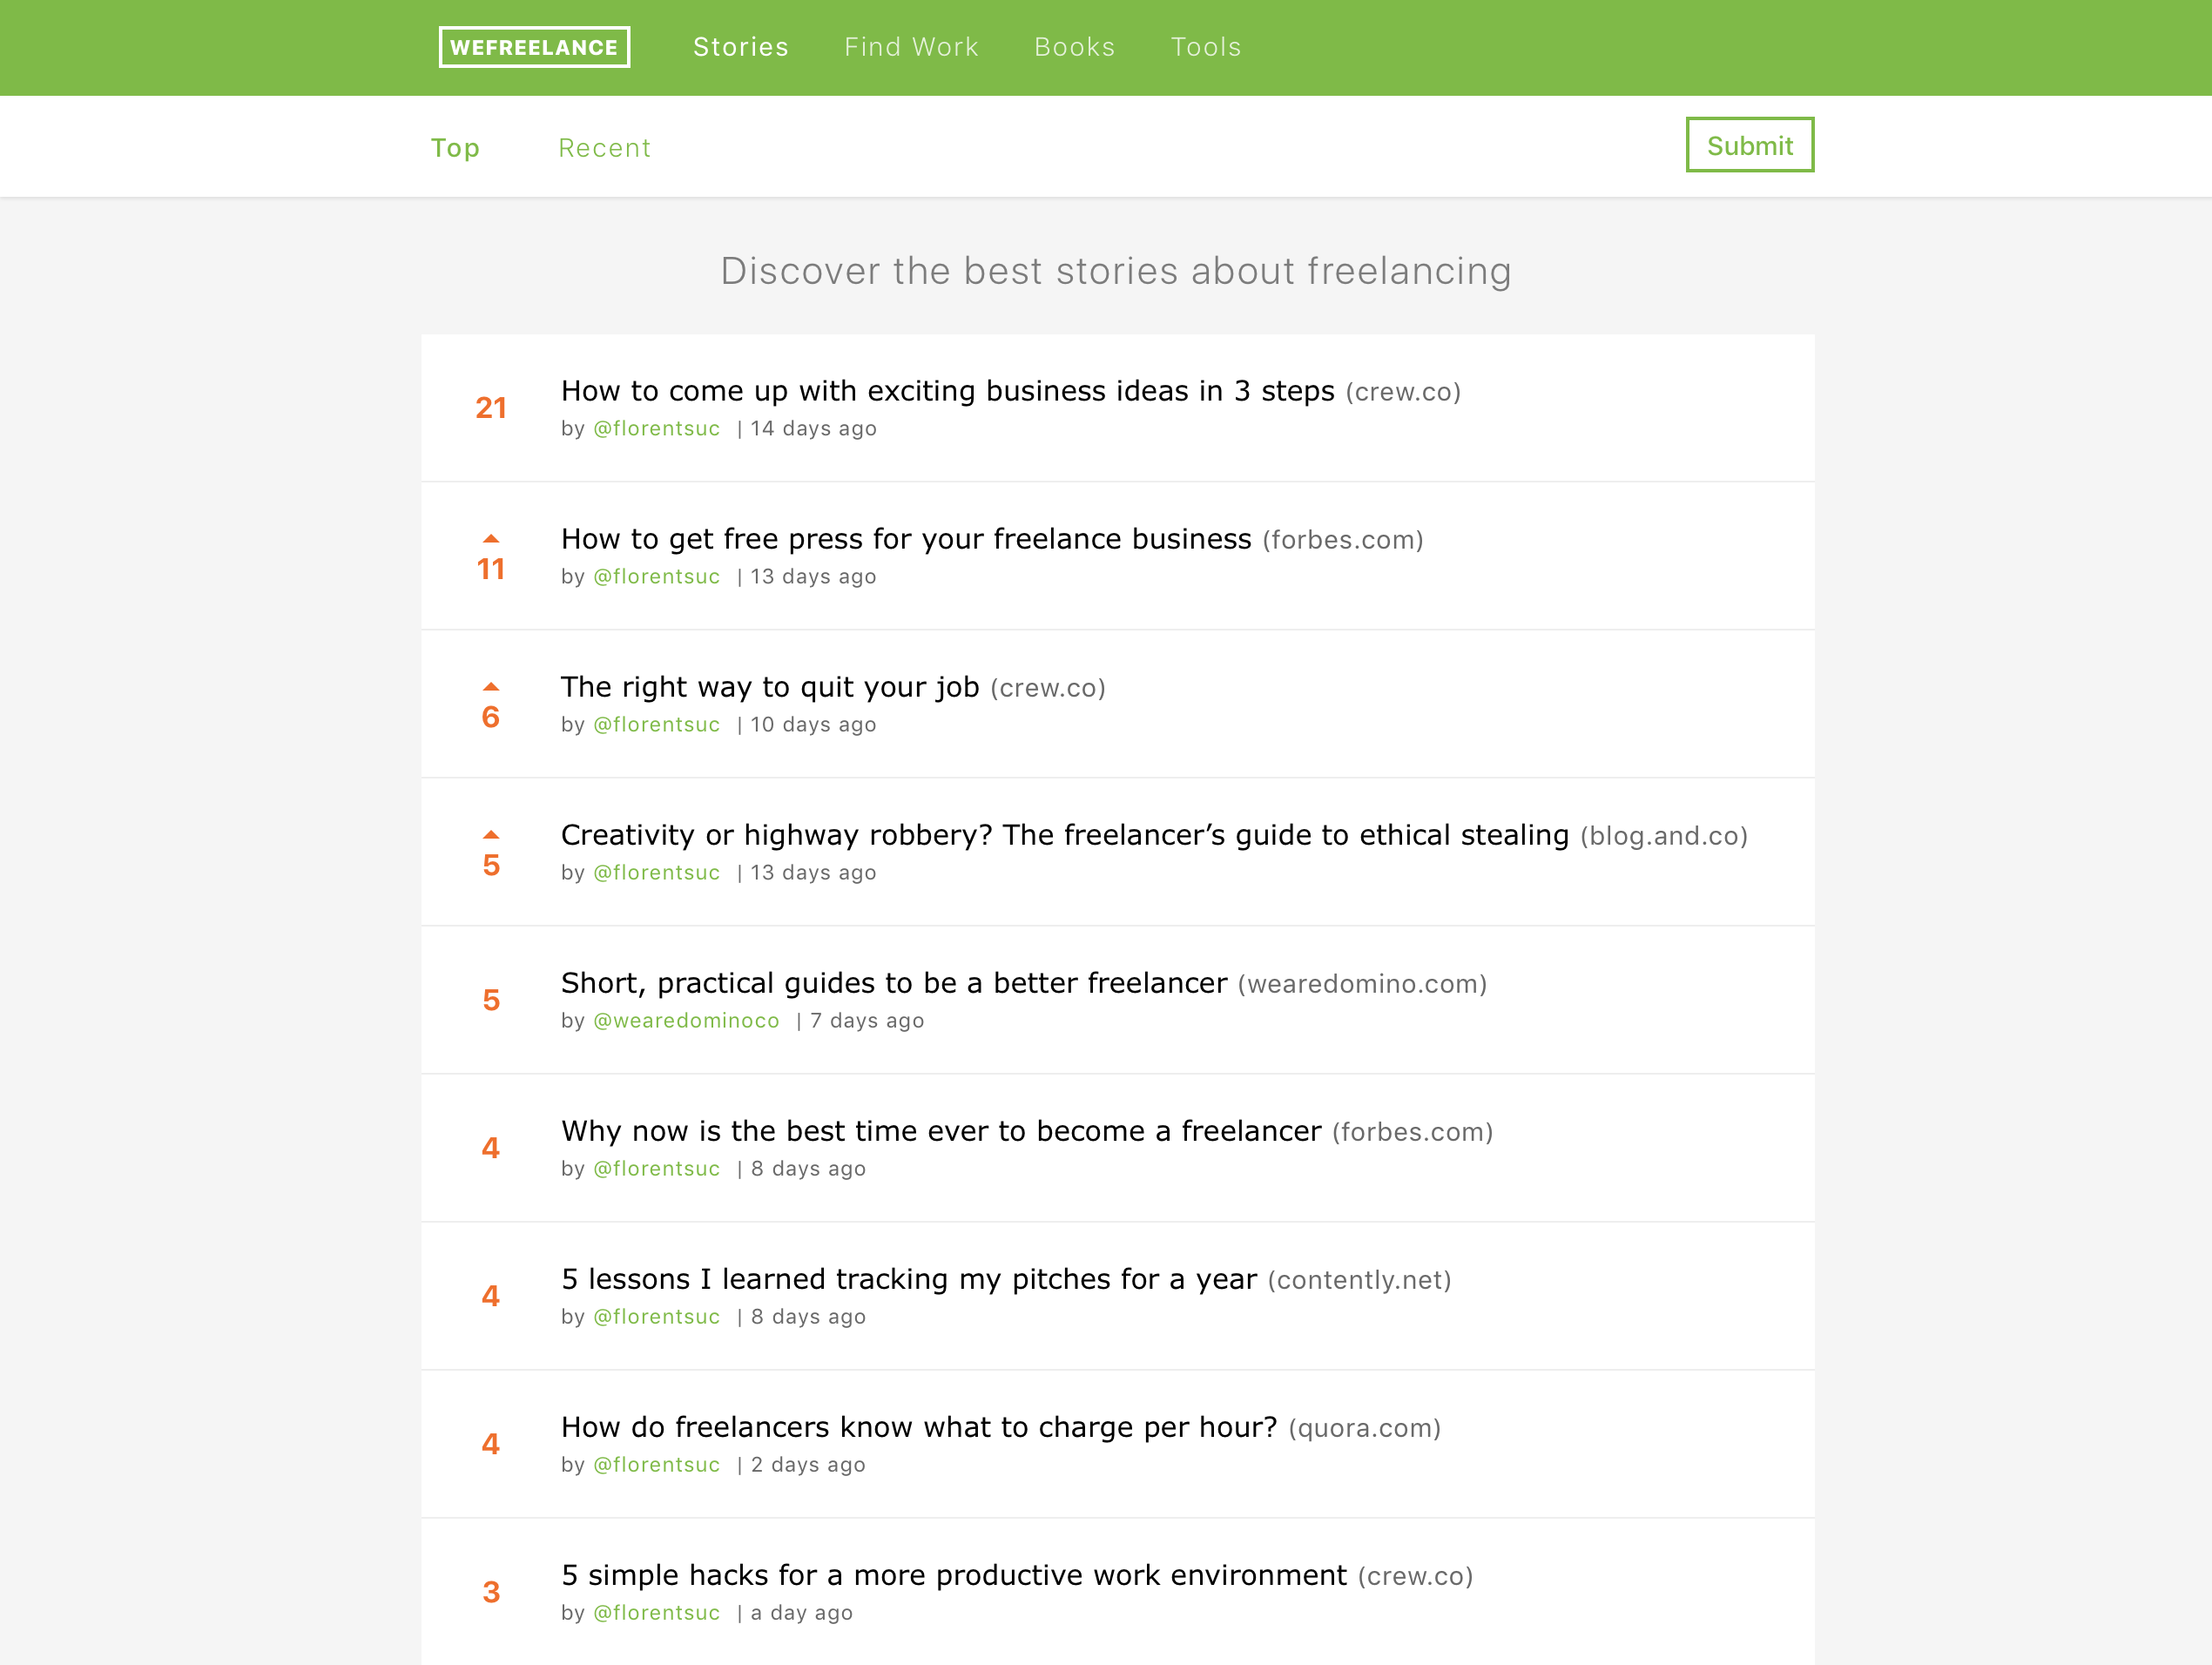Open 'Why now is the best time' story
The image size is (2212, 1665).
[x=940, y=1131]
